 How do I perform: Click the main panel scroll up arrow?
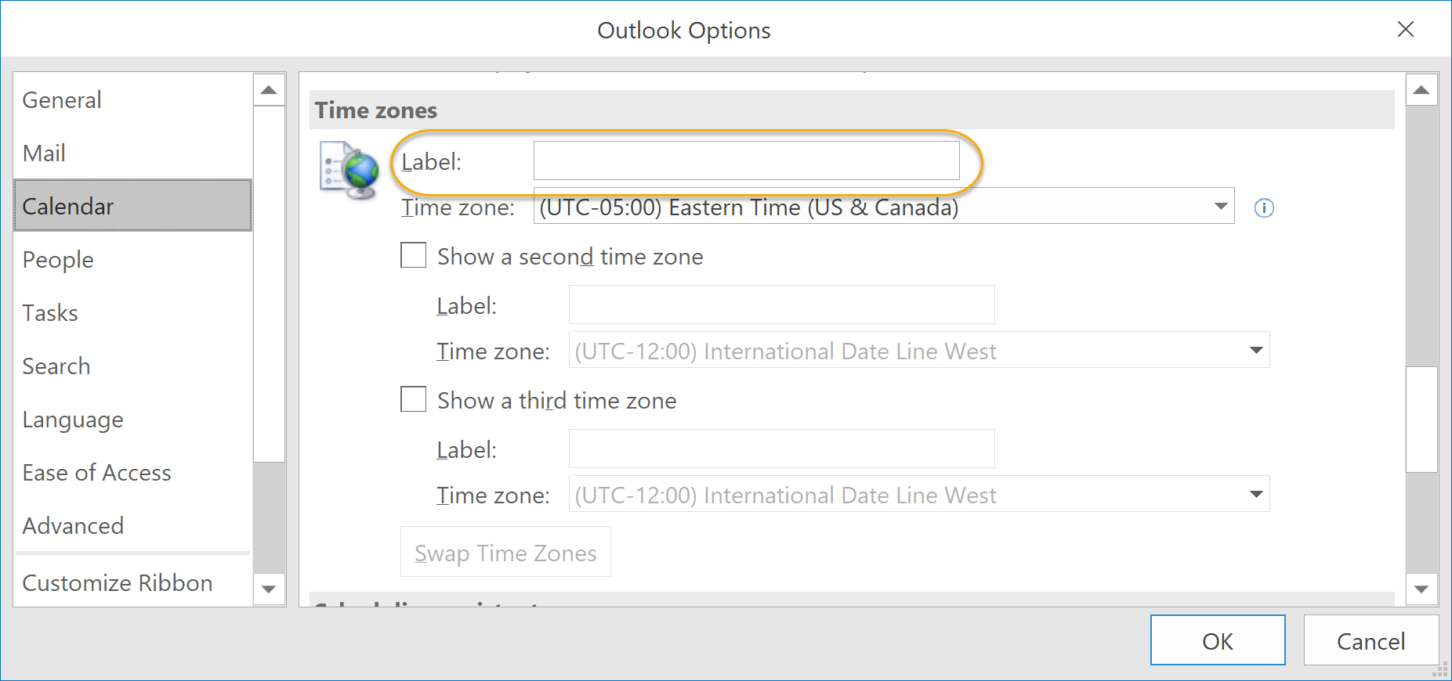click(1421, 90)
